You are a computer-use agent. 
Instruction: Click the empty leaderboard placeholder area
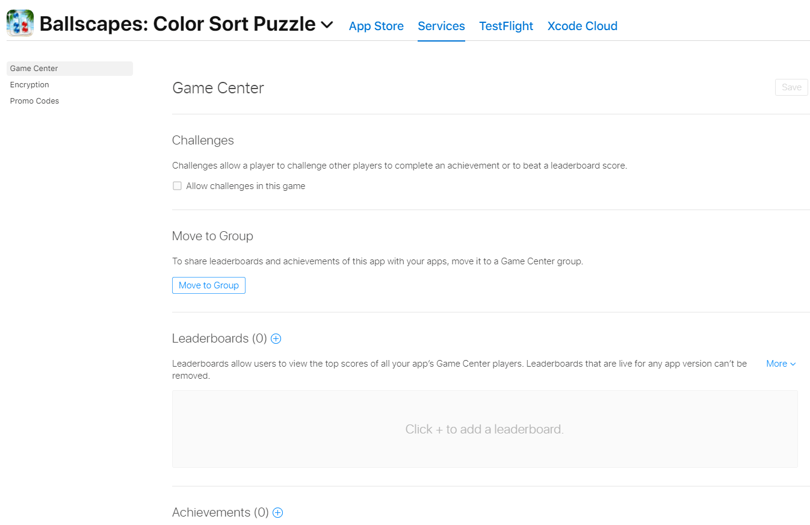(484, 429)
